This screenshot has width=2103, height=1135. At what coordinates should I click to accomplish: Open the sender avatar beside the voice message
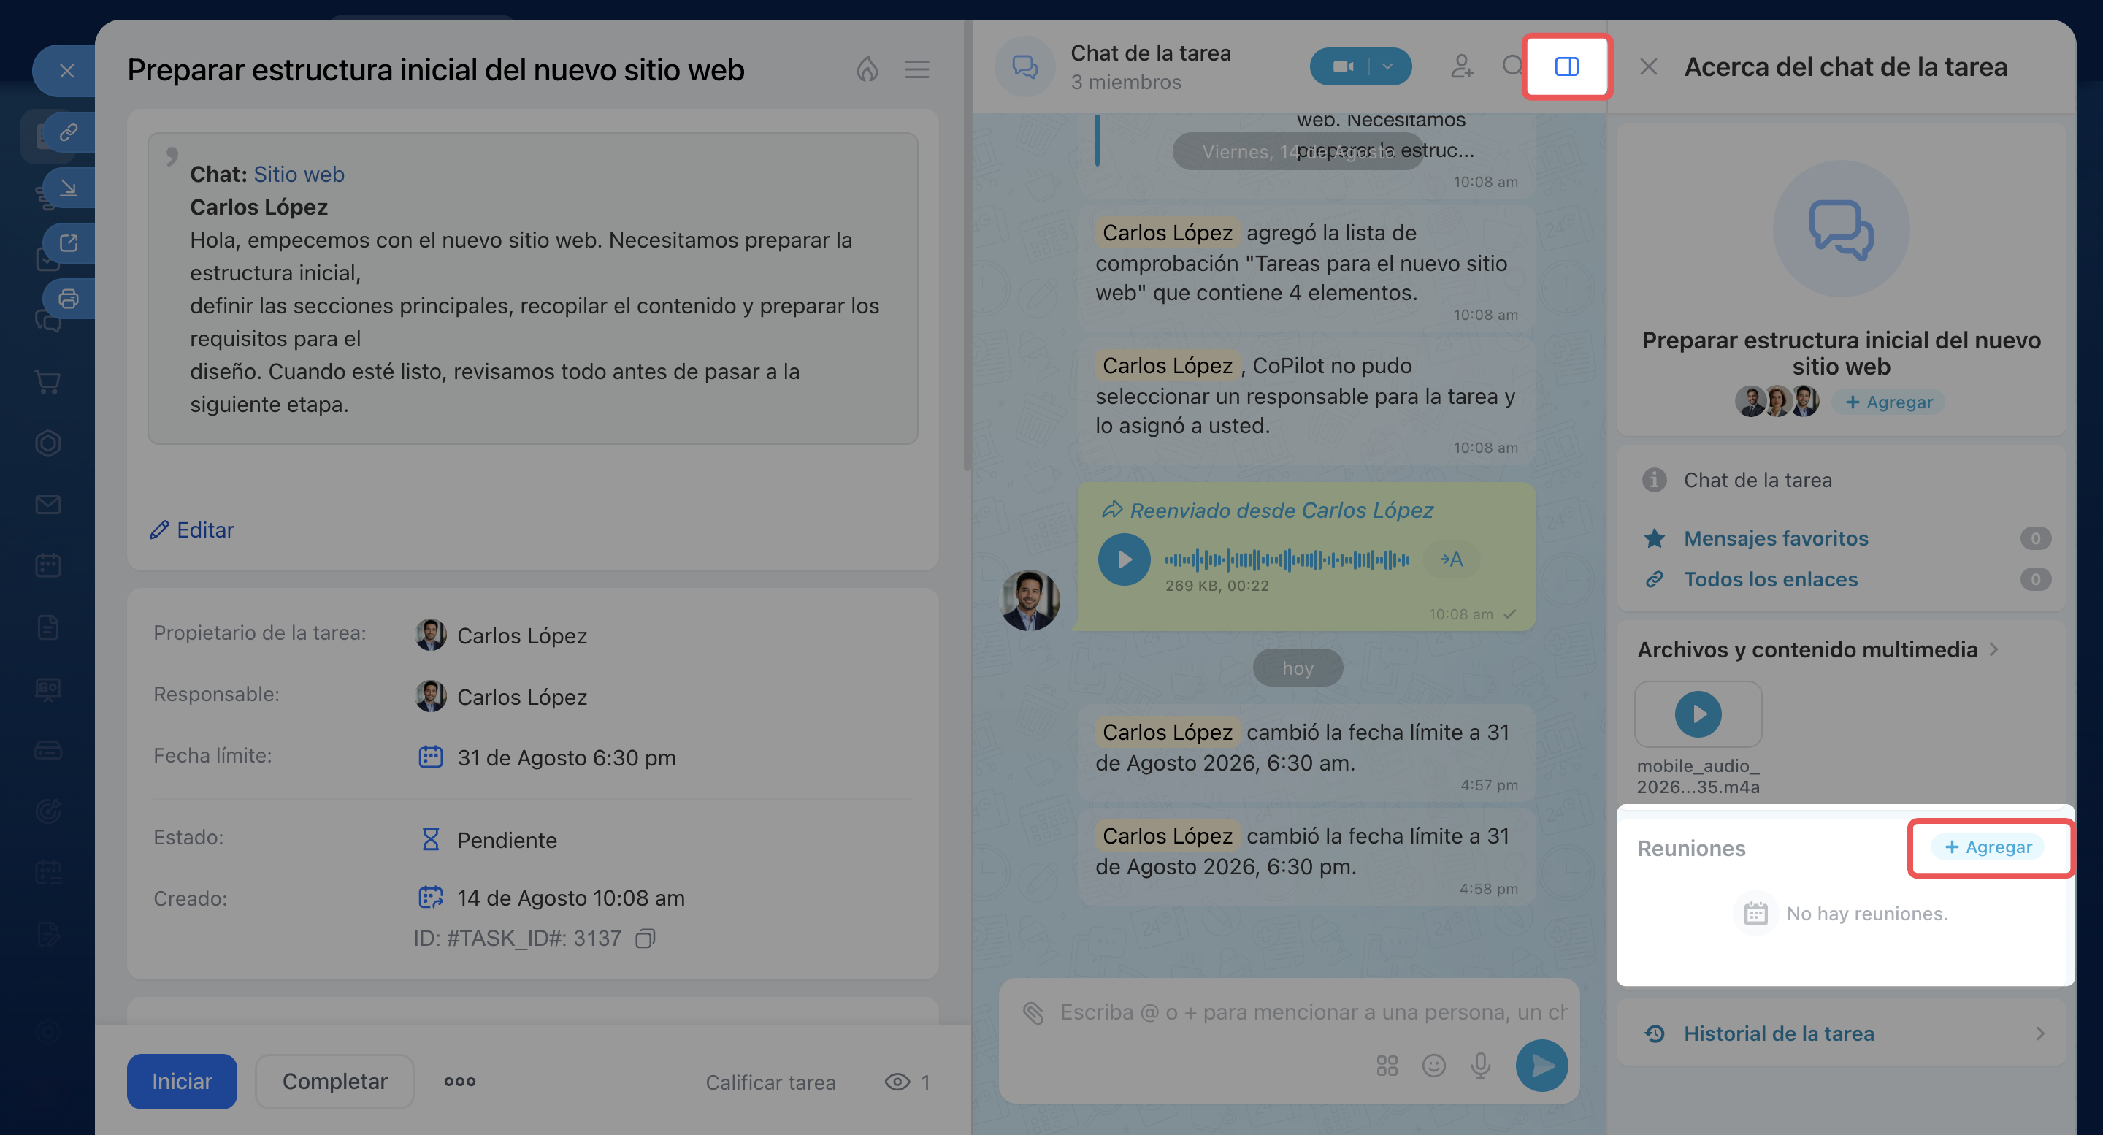tap(1030, 600)
